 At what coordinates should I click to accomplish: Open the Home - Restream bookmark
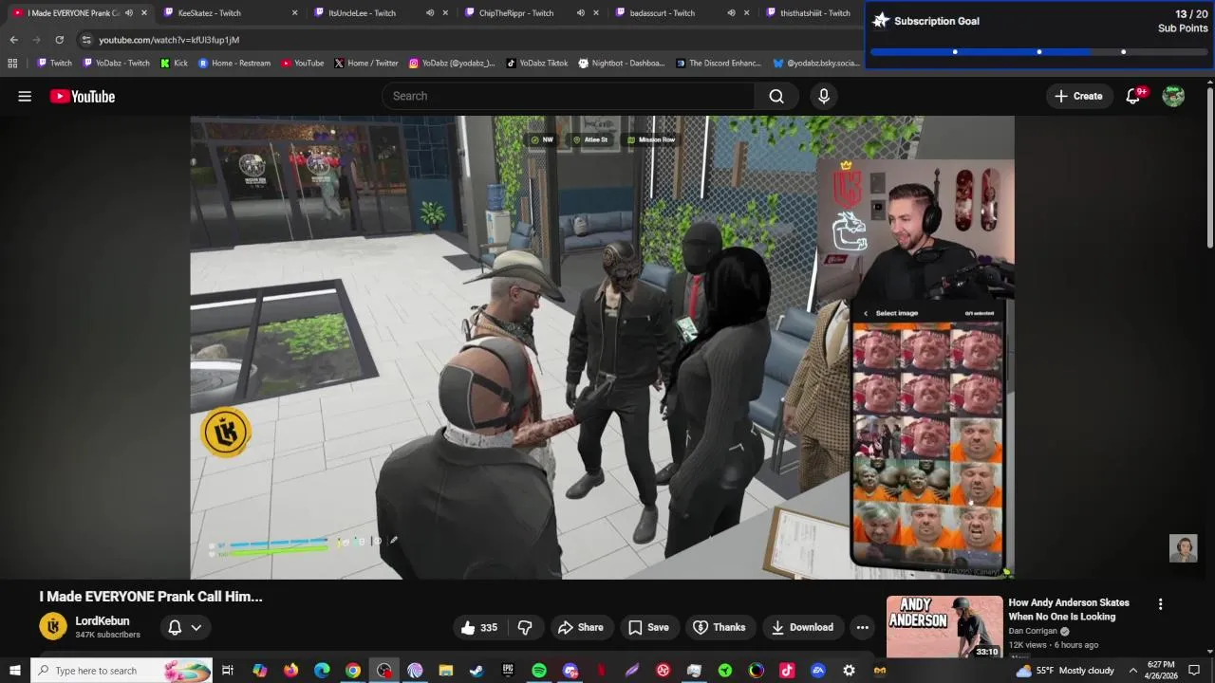coord(234,64)
